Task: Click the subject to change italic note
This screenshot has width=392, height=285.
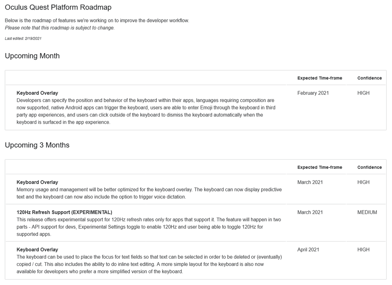Action: click(59, 28)
